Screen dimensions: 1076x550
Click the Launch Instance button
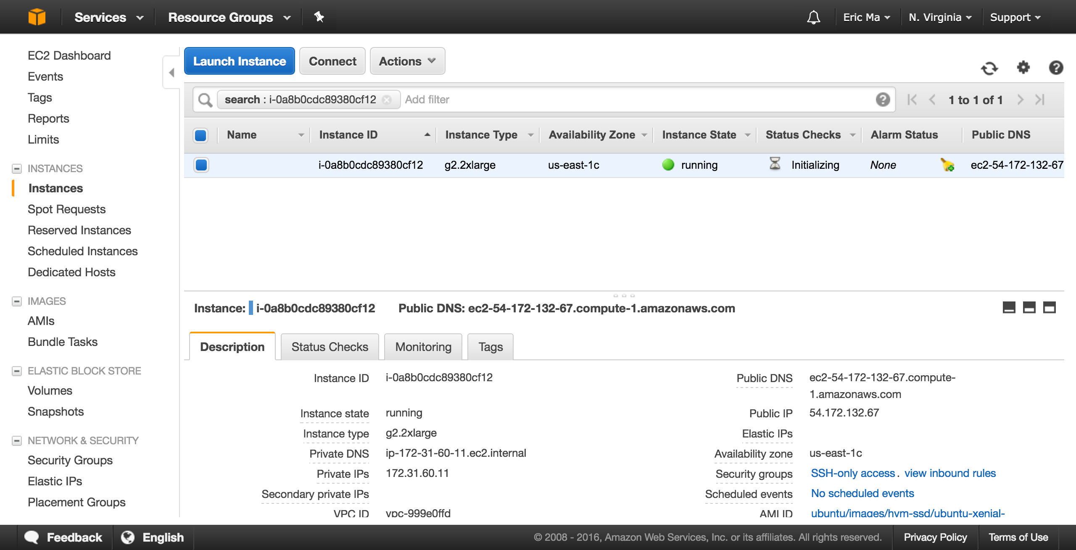pyautogui.click(x=239, y=61)
